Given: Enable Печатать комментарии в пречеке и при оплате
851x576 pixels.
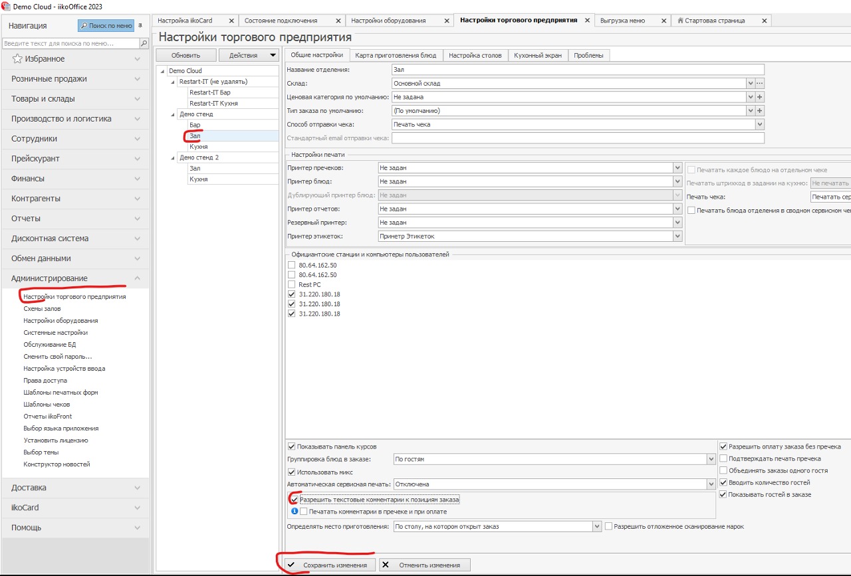Looking at the screenshot, I should pos(304,512).
